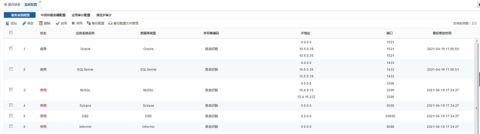
Task: Check the Informix row checkbox
Action: click(11, 126)
